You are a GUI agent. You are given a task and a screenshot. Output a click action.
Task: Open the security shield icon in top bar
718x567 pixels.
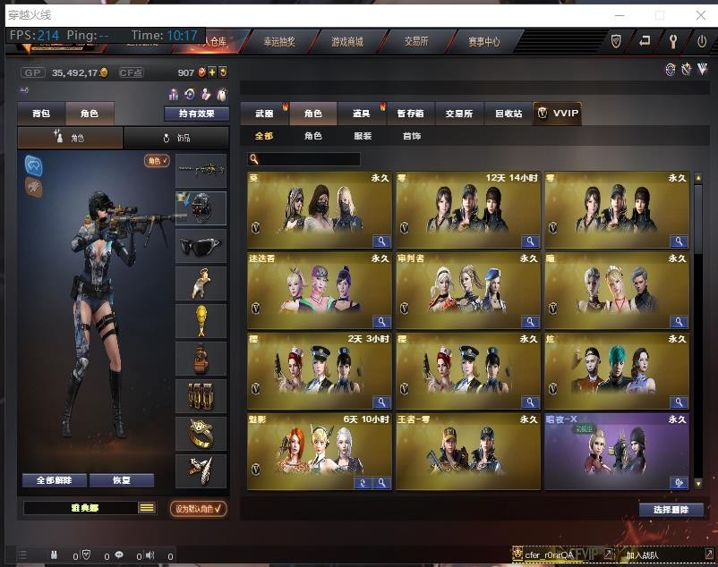pyautogui.click(x=616, y=42)
